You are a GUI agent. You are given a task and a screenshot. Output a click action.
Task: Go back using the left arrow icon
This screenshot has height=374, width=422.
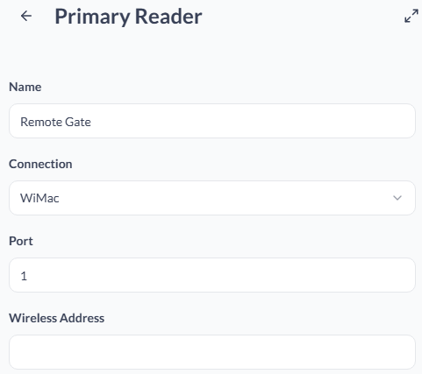click(26, 16)
